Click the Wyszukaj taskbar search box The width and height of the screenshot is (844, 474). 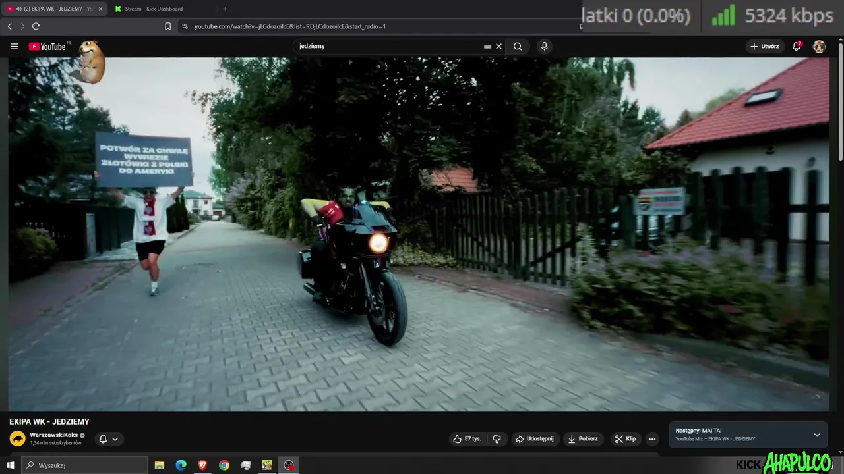click(84, 465)
